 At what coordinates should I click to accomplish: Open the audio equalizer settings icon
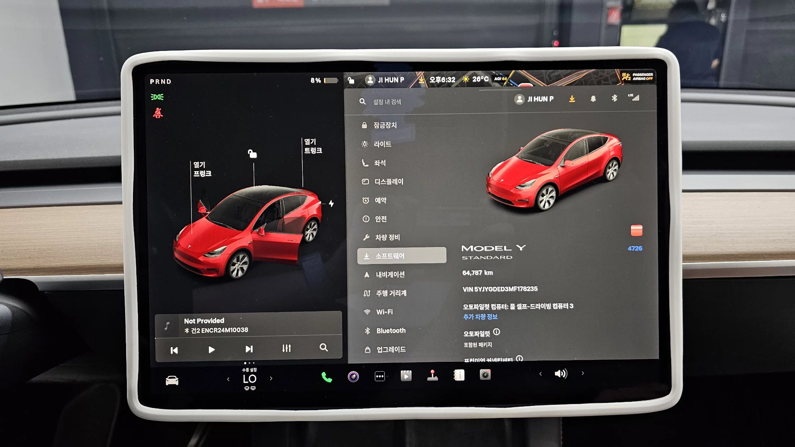coord(286,348)
